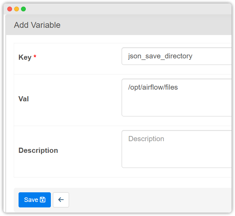
Task: Click the Val field label
Action: point(23,99)
